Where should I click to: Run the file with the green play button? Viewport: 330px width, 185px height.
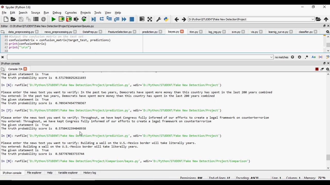53,19
